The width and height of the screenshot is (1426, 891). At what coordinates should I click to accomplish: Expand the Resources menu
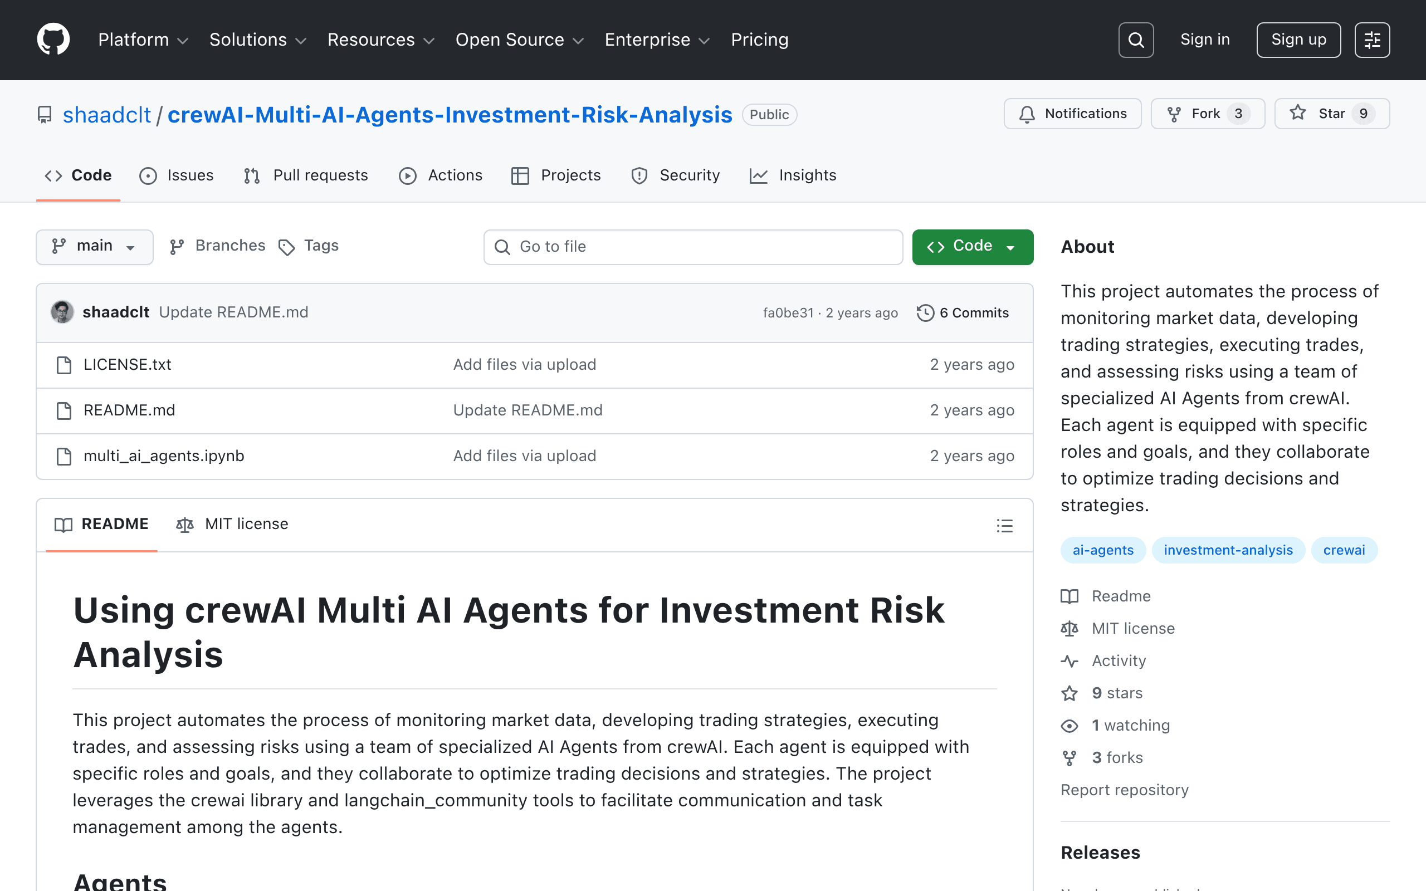tap(381, 40)
